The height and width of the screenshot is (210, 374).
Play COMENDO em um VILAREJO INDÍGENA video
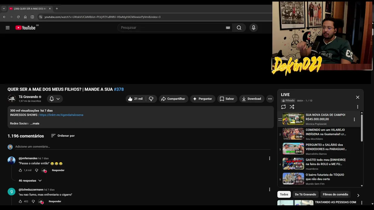318,134
